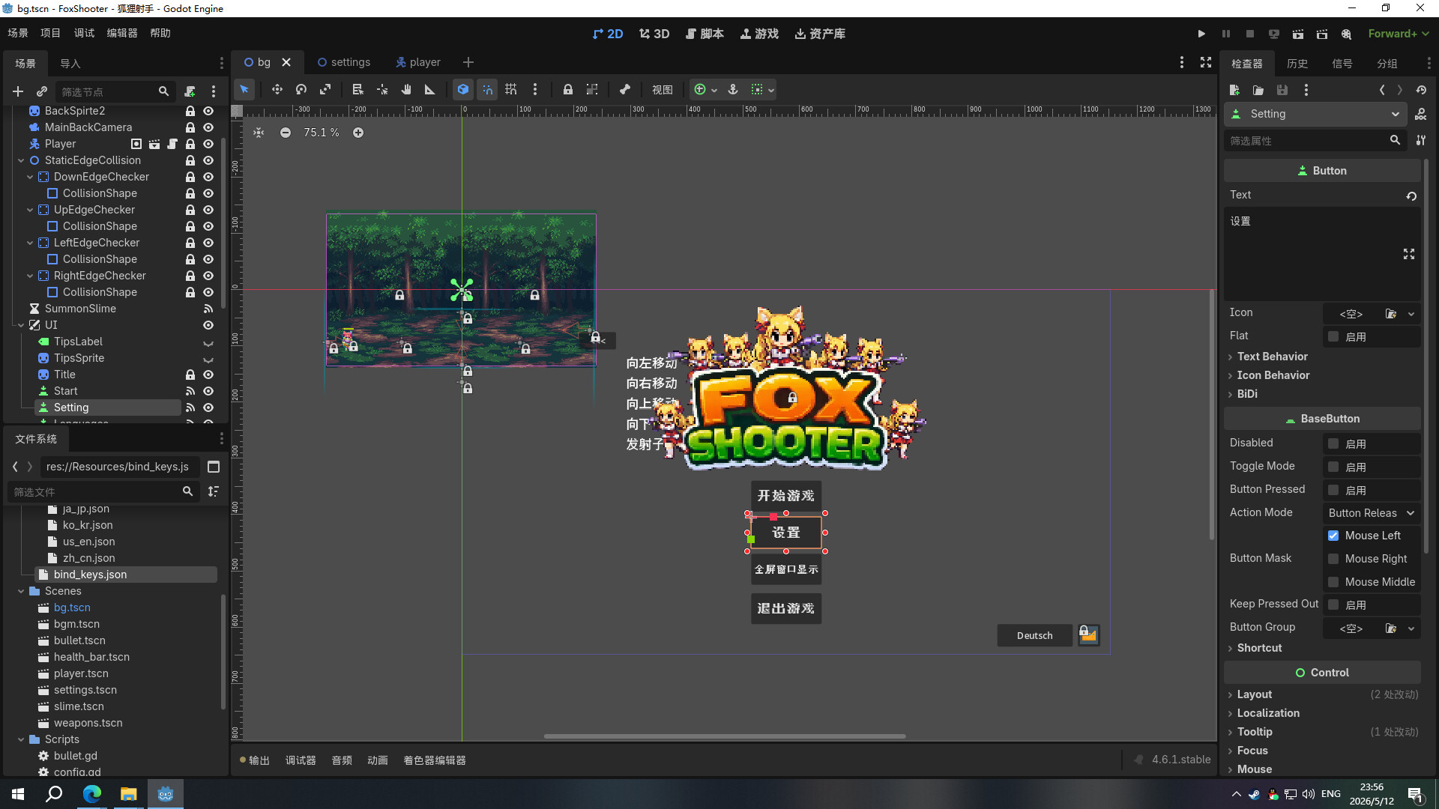The width and height of the screenshot is (1439, 809).
Task: Check the Mouse Right button mask
Action: tap(1333, 559)
